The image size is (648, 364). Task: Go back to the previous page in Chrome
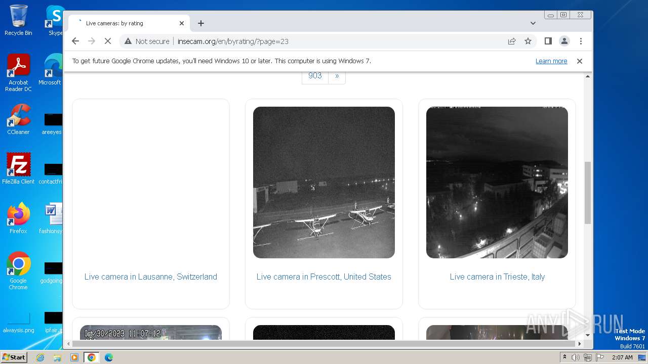(75, 41)
